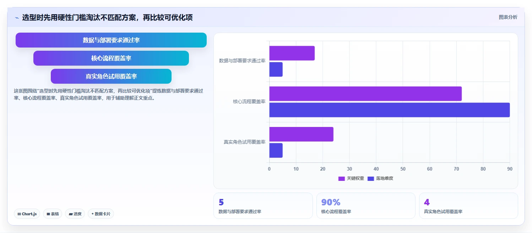Open the stat card showing 90%
Screen dimensions: 532x233
[366, 206]
